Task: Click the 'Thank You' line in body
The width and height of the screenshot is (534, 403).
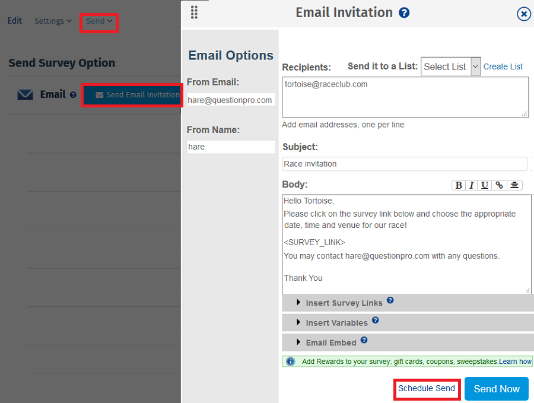Action: click(x=303, y=278)
